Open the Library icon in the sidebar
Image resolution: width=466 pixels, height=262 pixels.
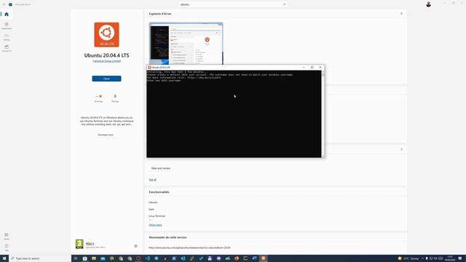pyautogui.click(x=7, y=236)
